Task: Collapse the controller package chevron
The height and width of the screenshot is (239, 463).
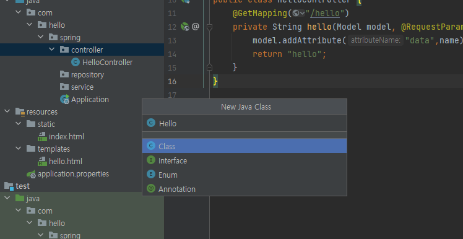Action: click(52, 50)
